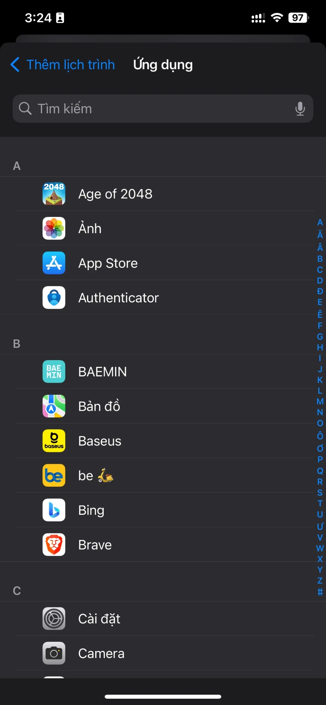Tap the BAEMIN app icon
326x705 pixels.
click(x=54, y=372)
